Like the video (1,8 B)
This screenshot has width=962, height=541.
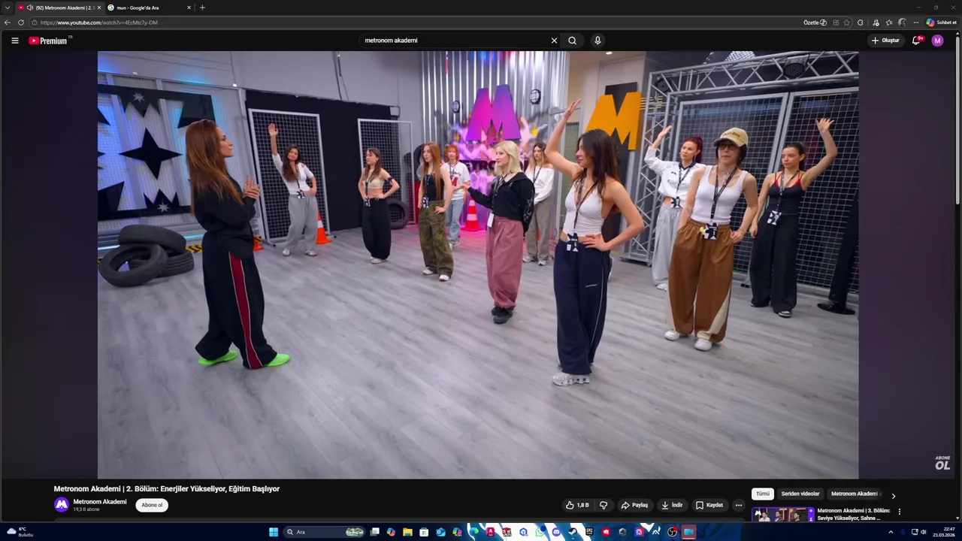[x=578, y=505]
